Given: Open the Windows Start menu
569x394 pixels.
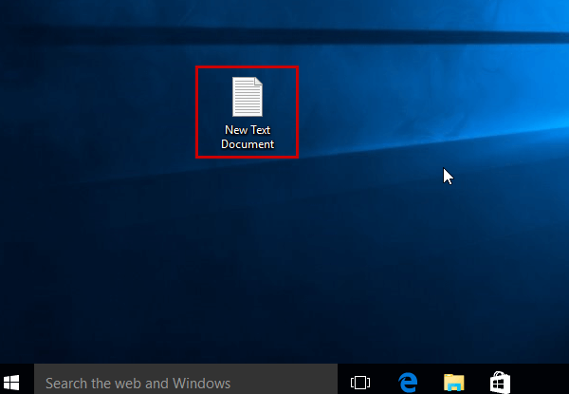Looking at the screenshot, I should (11, 382).
